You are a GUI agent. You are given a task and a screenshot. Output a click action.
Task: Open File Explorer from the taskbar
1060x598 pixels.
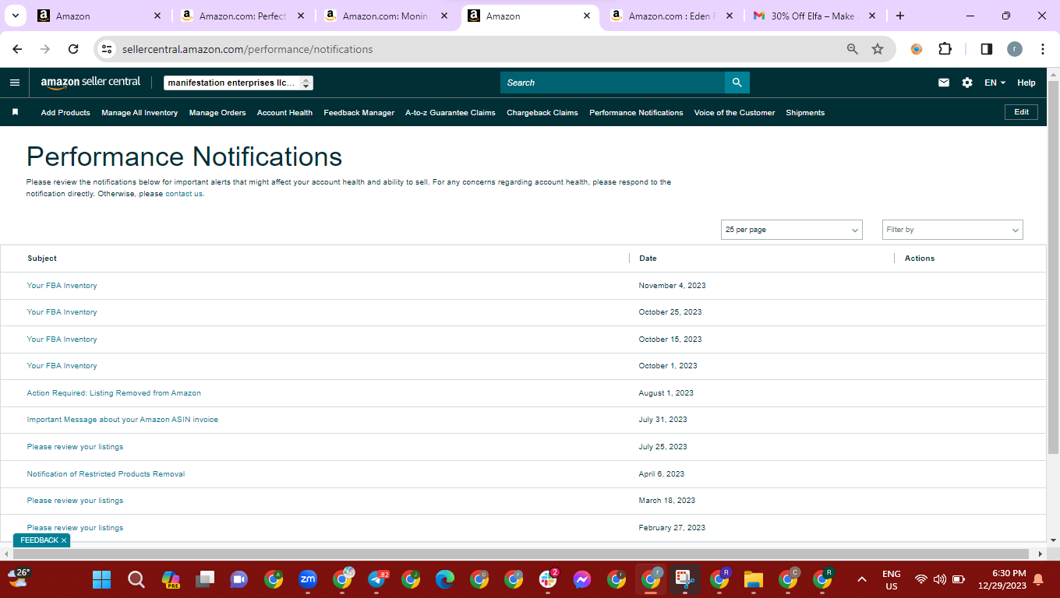coord(754,579)
